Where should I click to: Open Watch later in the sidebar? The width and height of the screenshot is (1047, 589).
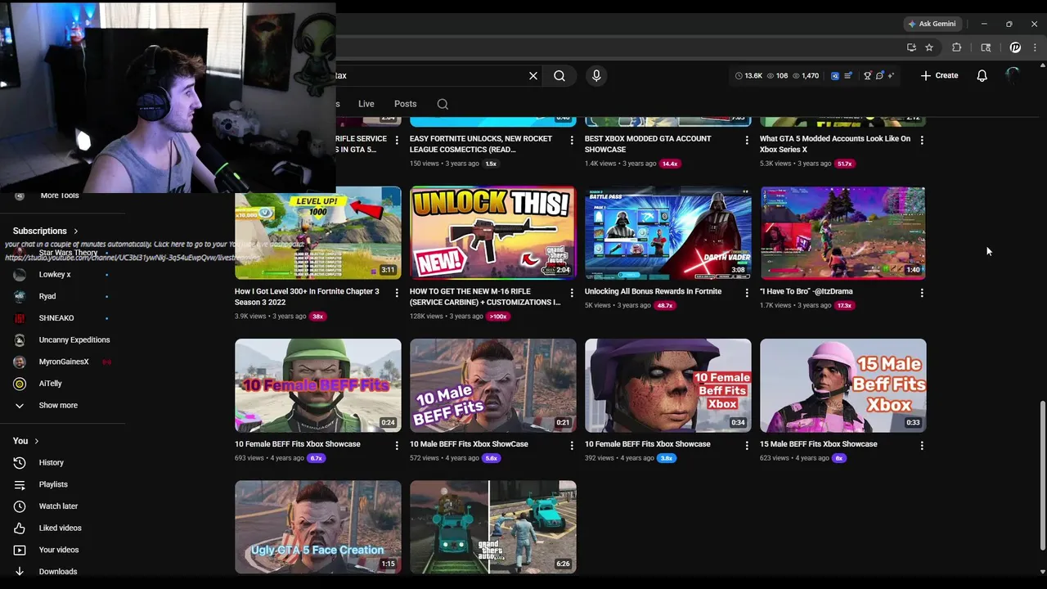coord(62,506)
